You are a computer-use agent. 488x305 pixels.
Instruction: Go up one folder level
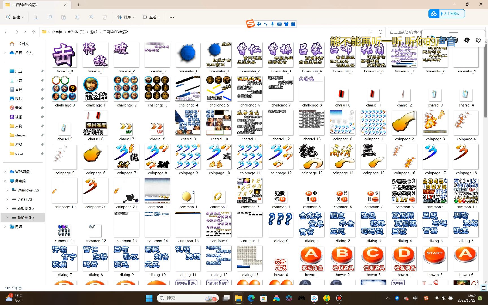pyautogui.click(x=34, y=32)
